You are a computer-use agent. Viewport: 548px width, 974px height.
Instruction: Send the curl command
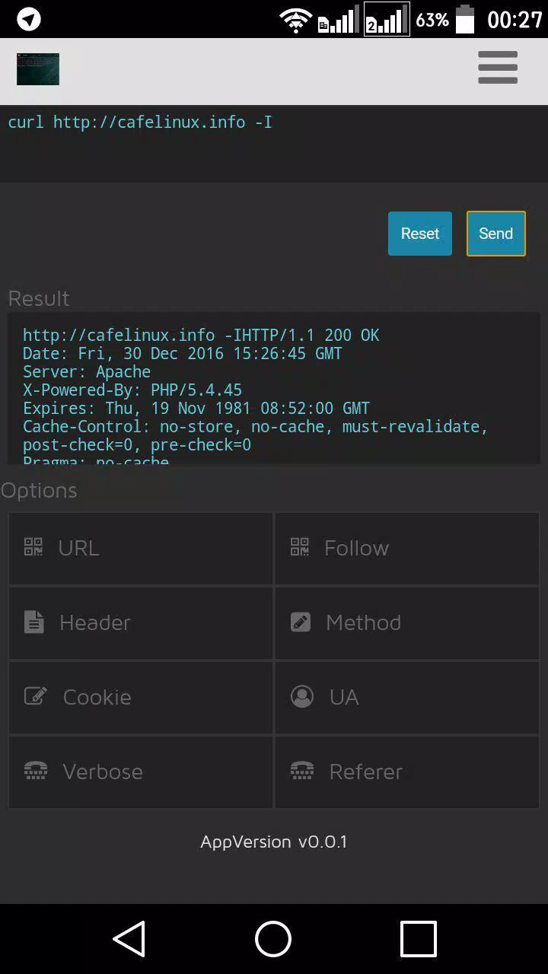[x=495, y=234]
